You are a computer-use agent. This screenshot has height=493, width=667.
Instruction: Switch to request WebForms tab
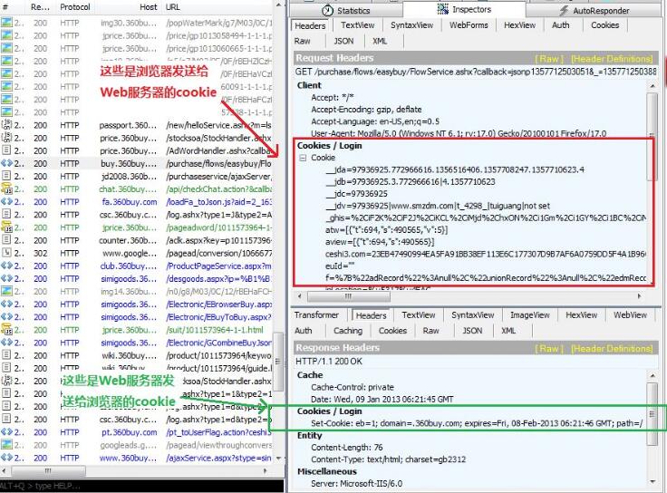[x=469, y=25]
